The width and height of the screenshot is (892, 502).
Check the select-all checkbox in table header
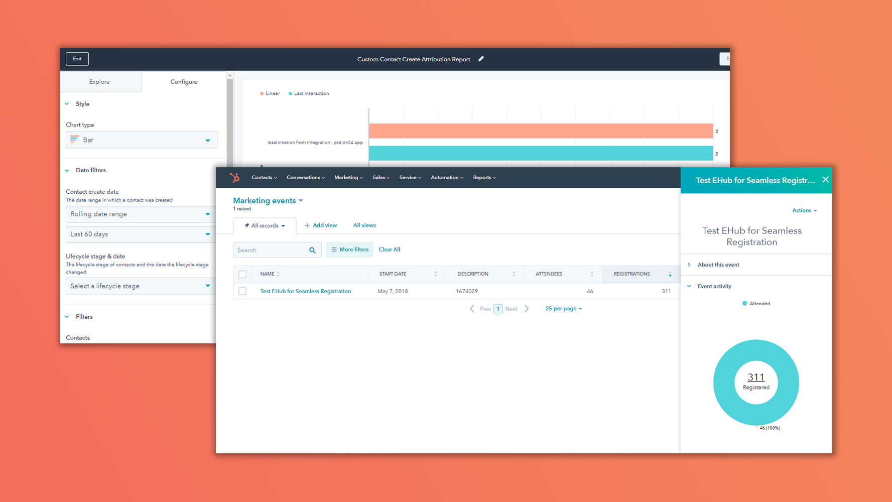click(x=242, y=274)
